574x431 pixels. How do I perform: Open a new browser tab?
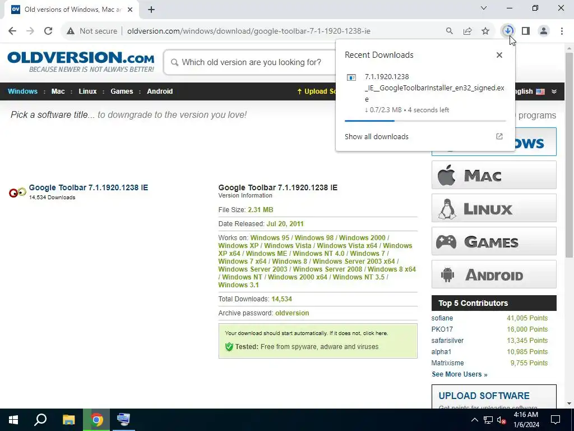[151, 10]
